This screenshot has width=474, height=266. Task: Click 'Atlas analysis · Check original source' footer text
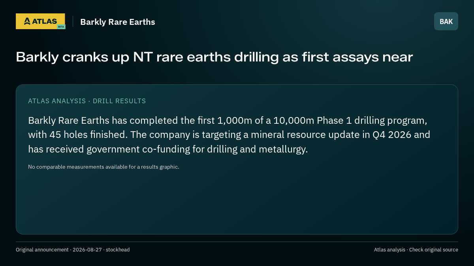click(416, 249)
